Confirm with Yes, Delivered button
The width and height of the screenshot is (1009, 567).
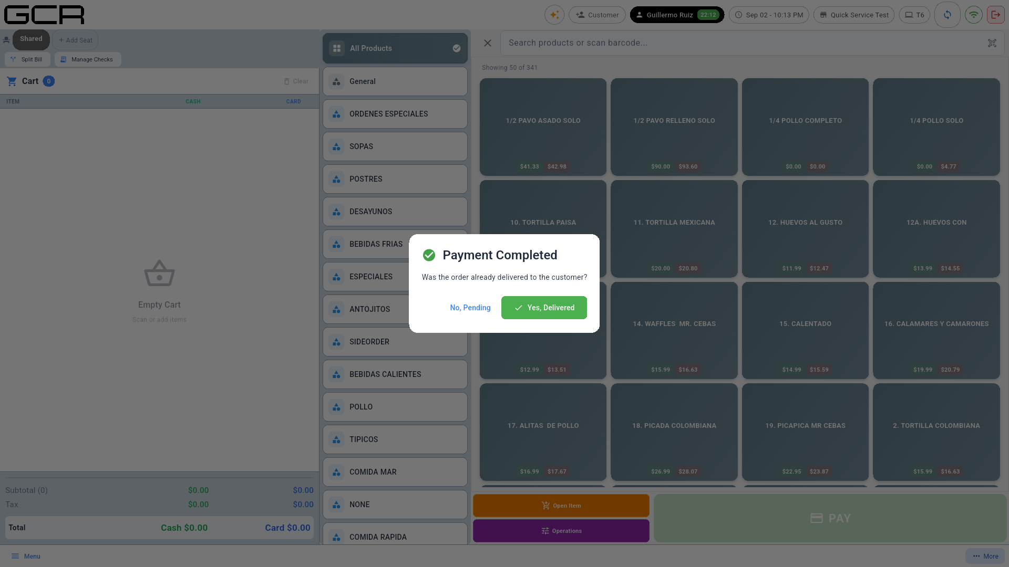[x=544, y=308]
